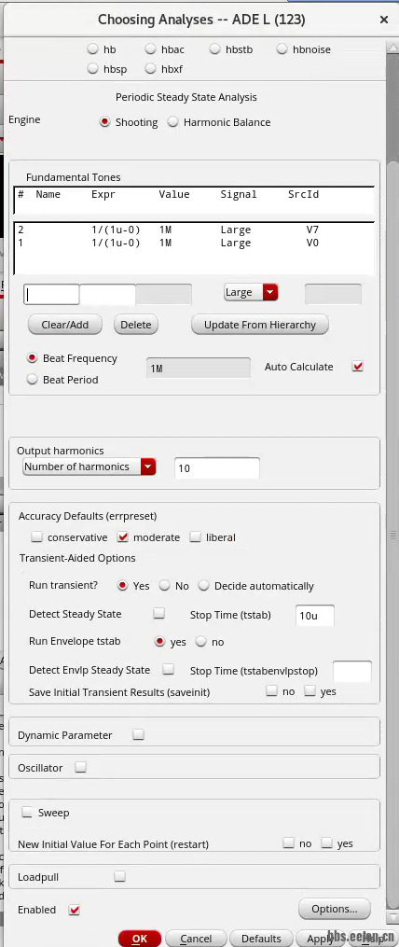
Task: Enable liberal accuracy checkbox
Action: 195,536
